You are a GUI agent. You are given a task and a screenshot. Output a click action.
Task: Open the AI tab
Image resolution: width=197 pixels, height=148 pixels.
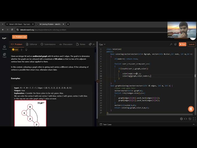point(92,44)
